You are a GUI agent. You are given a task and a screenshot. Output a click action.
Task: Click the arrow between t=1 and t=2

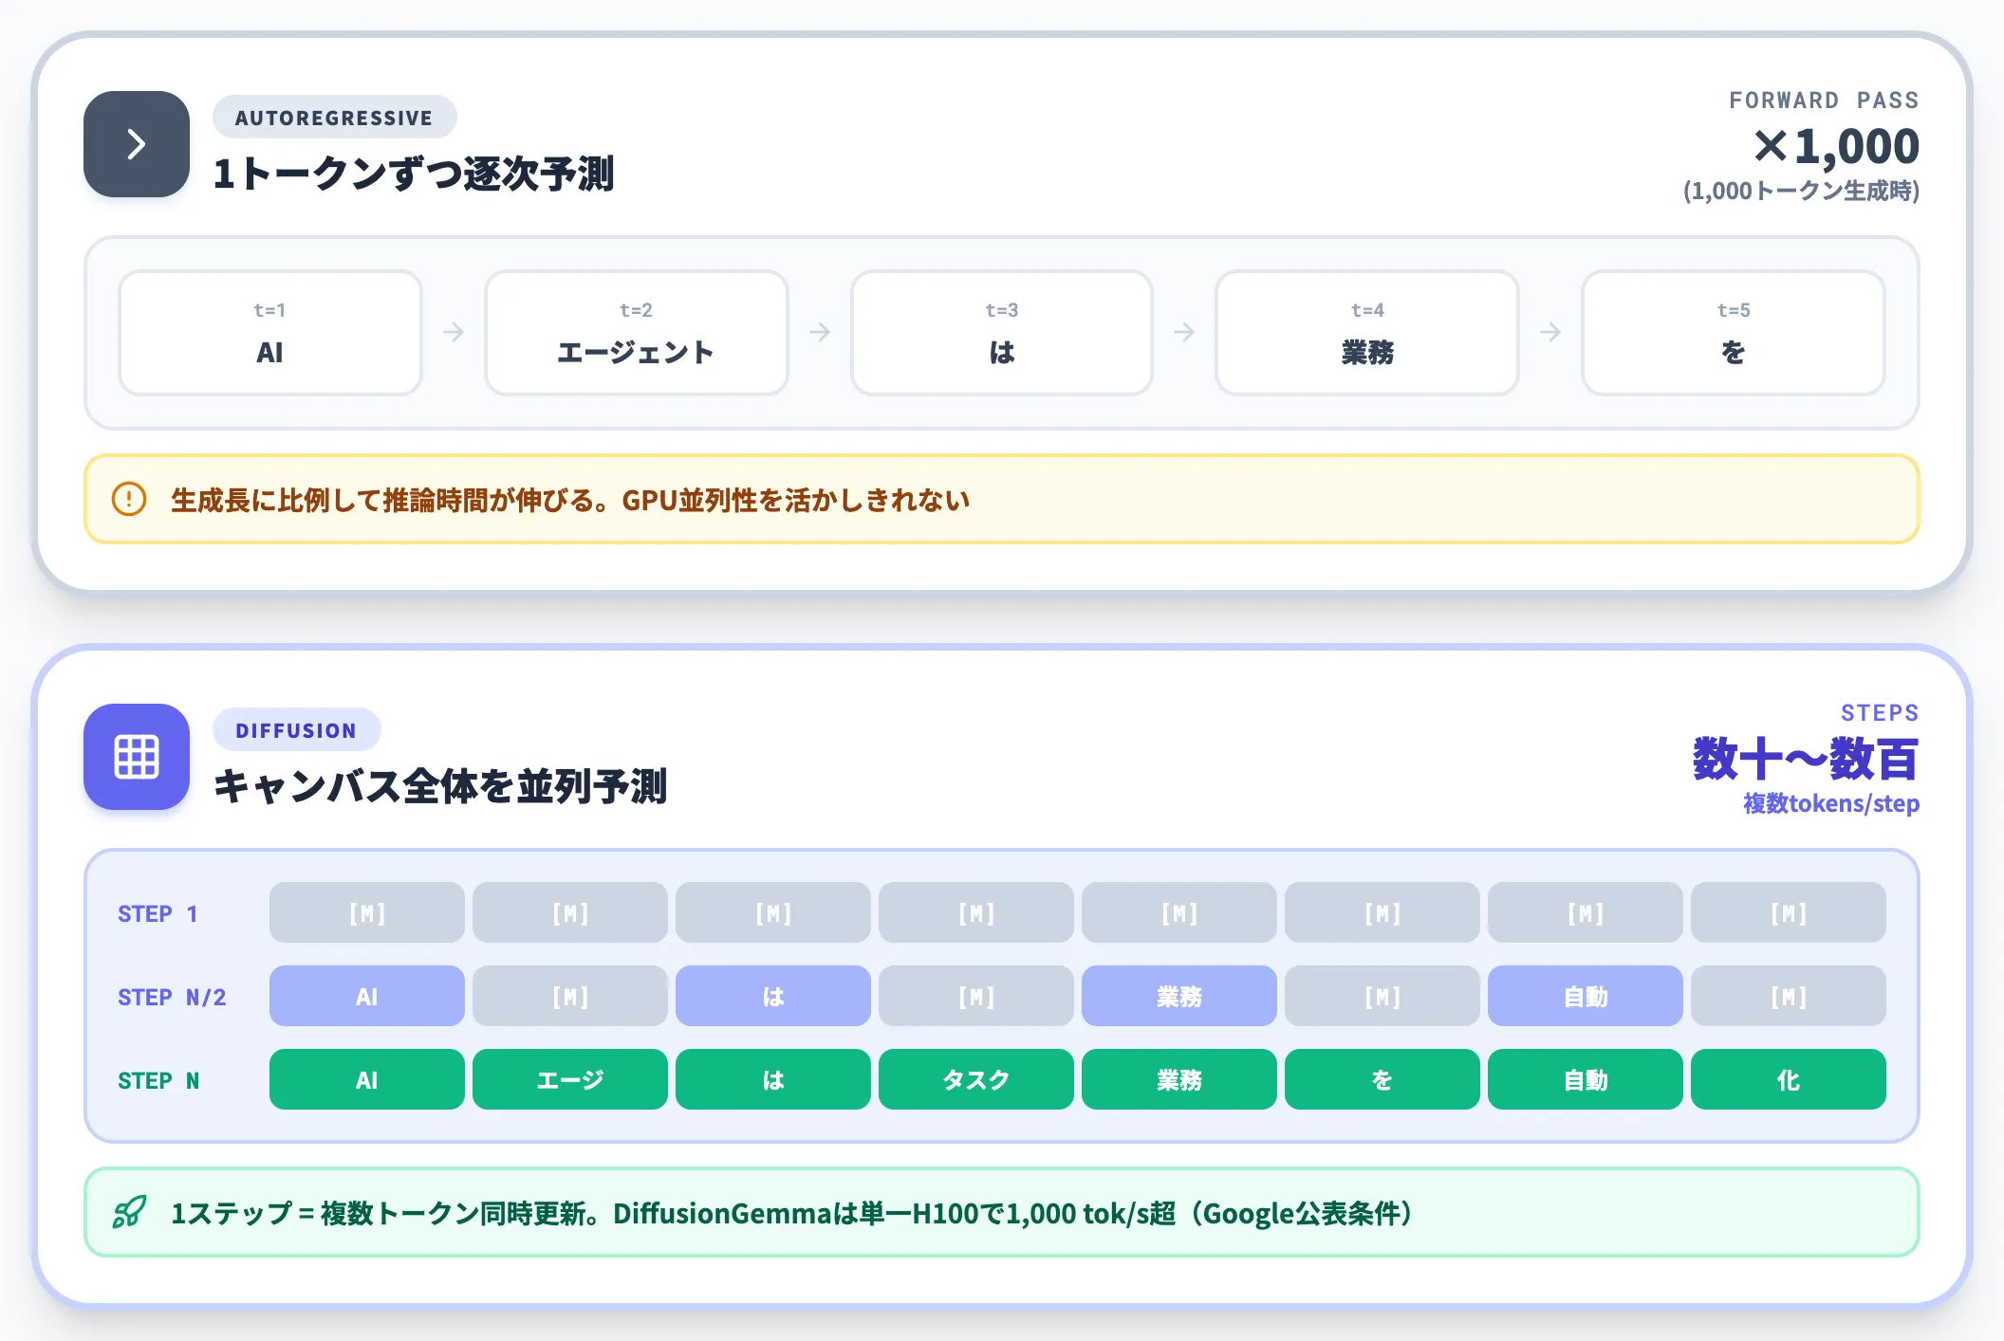coord(454,332)
